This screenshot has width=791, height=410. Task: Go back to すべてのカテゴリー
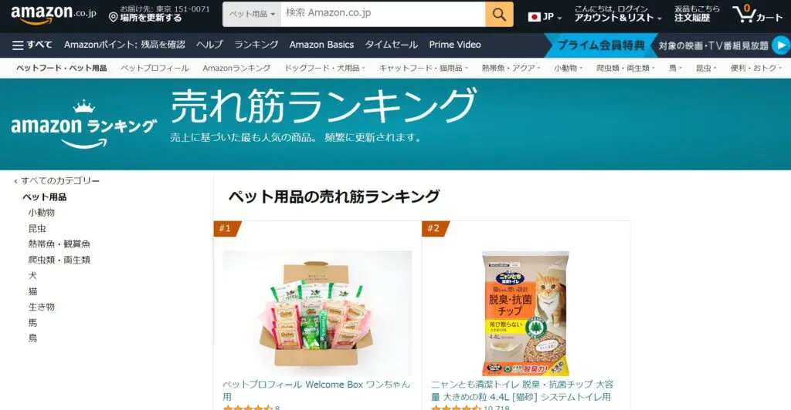point(57,180)
